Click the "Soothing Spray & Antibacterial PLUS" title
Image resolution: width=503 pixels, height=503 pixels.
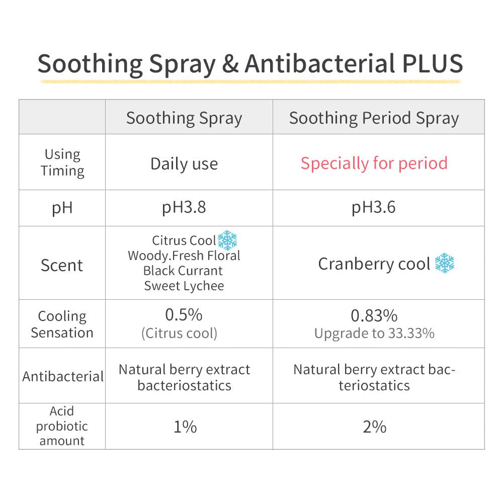click(250, 63)
